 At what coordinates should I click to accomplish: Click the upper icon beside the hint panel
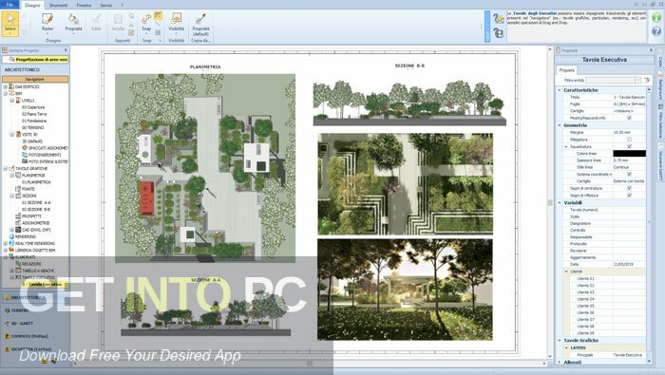click(499, 18)
